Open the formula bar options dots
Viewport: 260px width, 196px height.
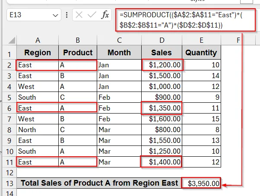(x=67, y=15)
